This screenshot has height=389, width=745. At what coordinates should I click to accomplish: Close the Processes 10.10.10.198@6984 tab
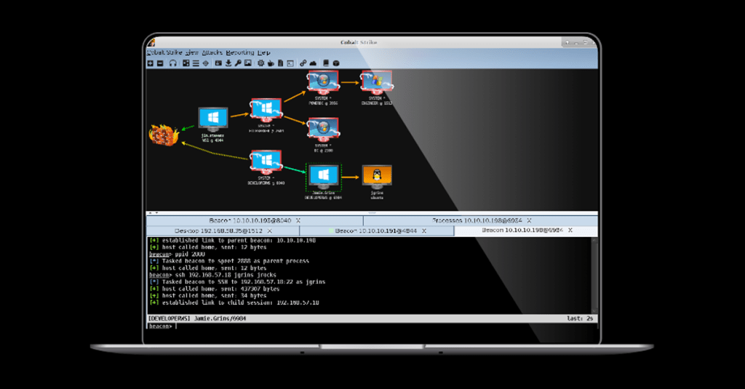click(x=529, y=220)
